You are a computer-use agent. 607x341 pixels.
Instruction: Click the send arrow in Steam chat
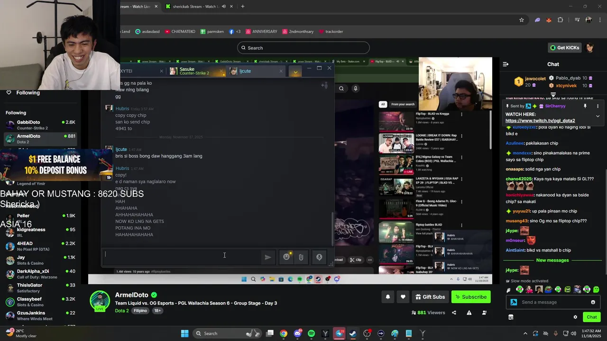268,257
